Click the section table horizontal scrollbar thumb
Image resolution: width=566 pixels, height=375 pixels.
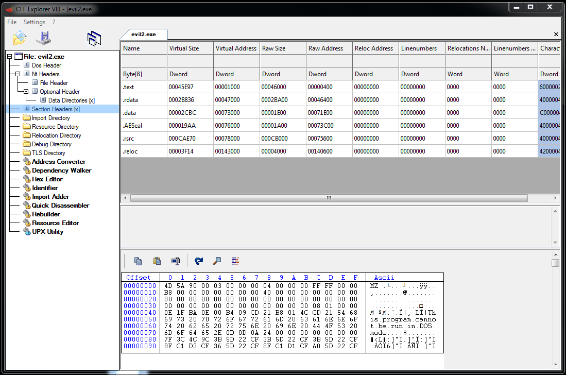tap(329, 198)
